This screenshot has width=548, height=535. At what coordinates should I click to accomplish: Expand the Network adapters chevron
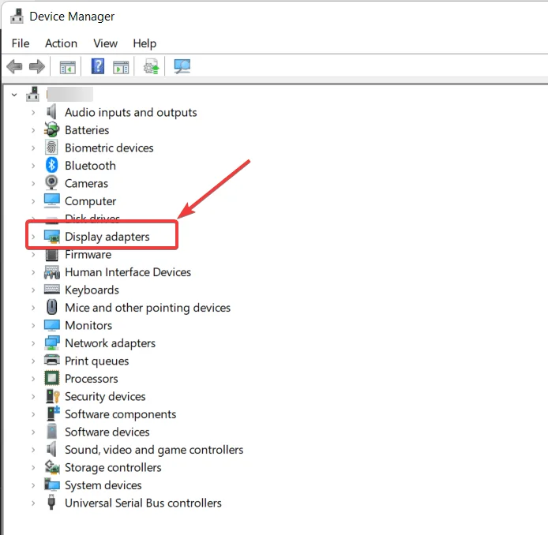(33, 343)
